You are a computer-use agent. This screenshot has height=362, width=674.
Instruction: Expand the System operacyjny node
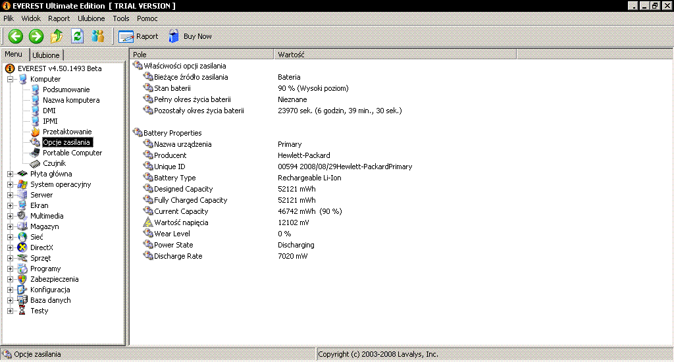[10, 184]
